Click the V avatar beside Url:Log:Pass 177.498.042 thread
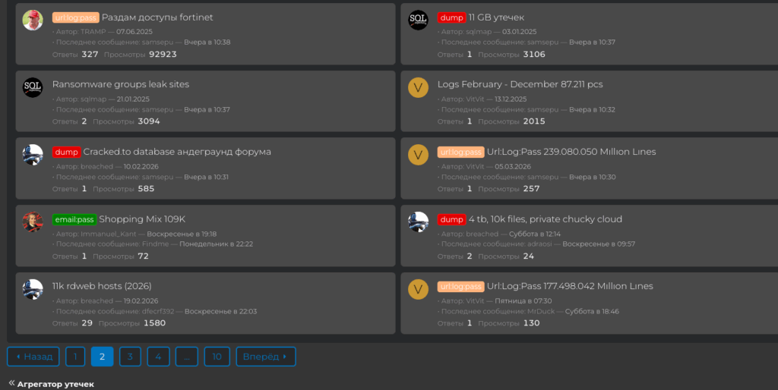This screenshot has height=390, width=778. (x=418, y=289)
